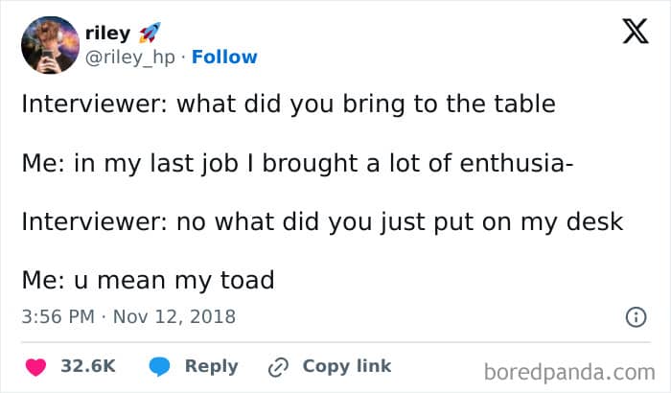Follow riley using the Follow link
Image resolution: width=671 pixels, height=393 pixels.
[224, 57]
